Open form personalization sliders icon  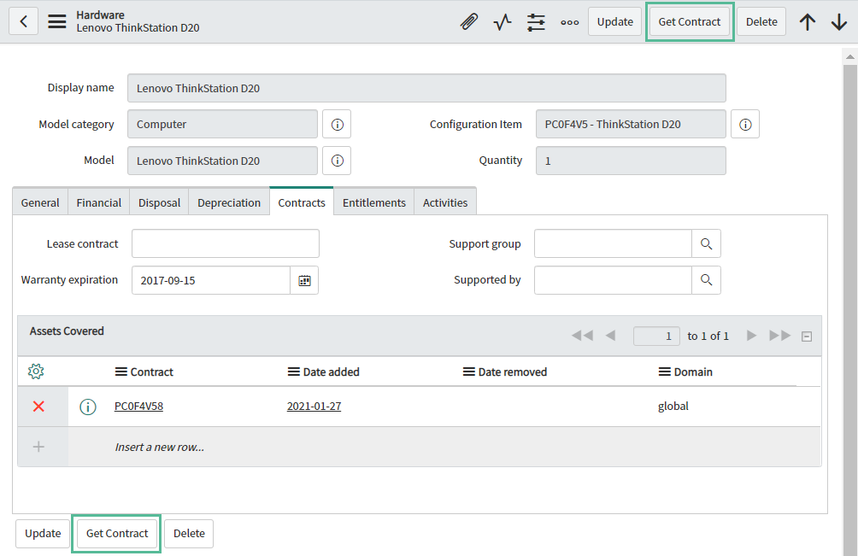(536, 22)
